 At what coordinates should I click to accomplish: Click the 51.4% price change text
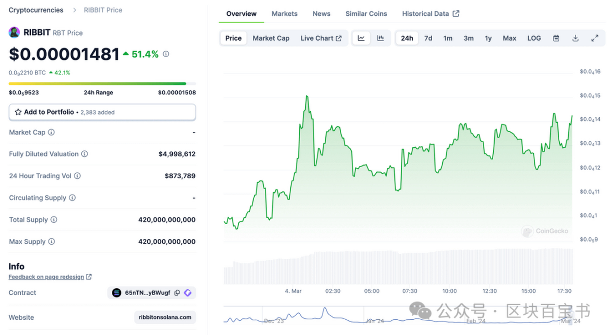(145, 54)
